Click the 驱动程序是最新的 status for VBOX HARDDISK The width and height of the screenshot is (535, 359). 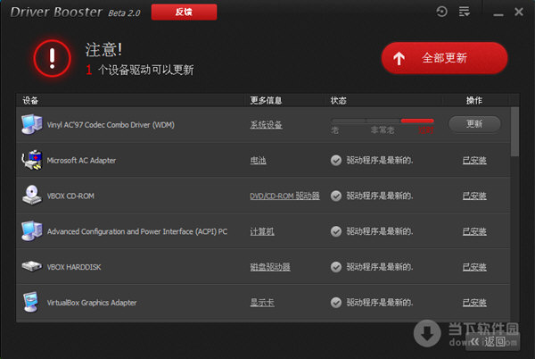(380, 267)
